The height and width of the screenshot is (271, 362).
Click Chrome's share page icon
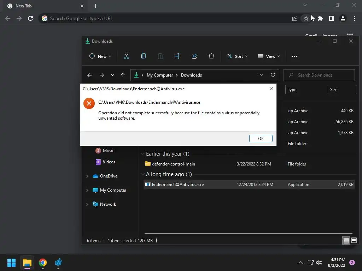pyautogui.click(x=295, y=18)
